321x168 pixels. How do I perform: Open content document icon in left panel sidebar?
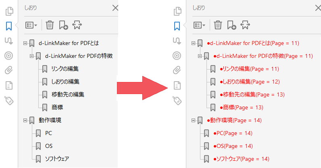[9, 85]
